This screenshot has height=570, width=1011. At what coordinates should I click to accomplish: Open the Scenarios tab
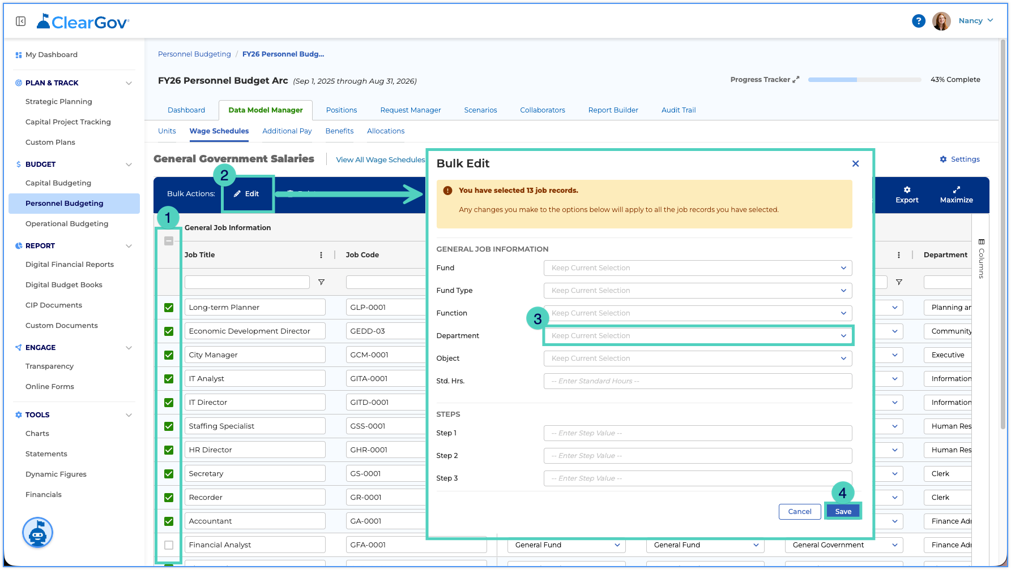pos(480,110)
